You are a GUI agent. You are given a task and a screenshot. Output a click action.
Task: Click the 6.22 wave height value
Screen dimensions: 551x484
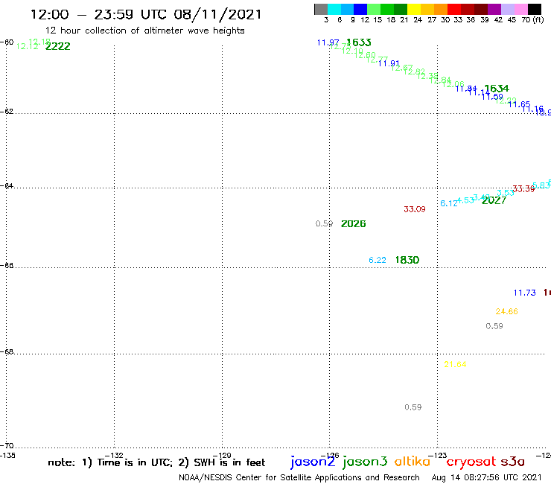[378, 260]
